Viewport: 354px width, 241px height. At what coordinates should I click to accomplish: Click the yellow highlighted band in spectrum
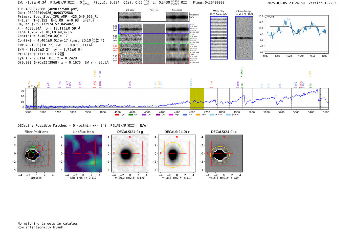(x=197, y=99)
